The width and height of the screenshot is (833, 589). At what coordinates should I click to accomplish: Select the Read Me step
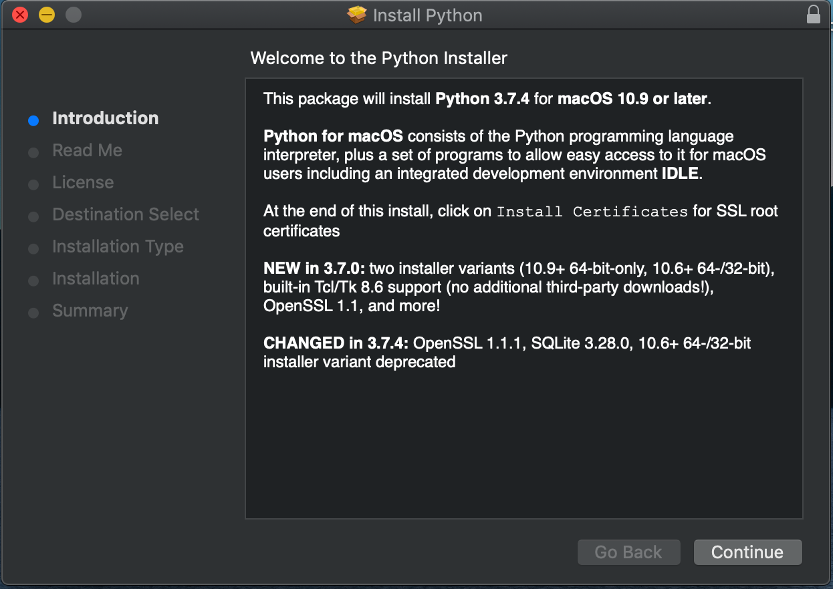point(88,150)
